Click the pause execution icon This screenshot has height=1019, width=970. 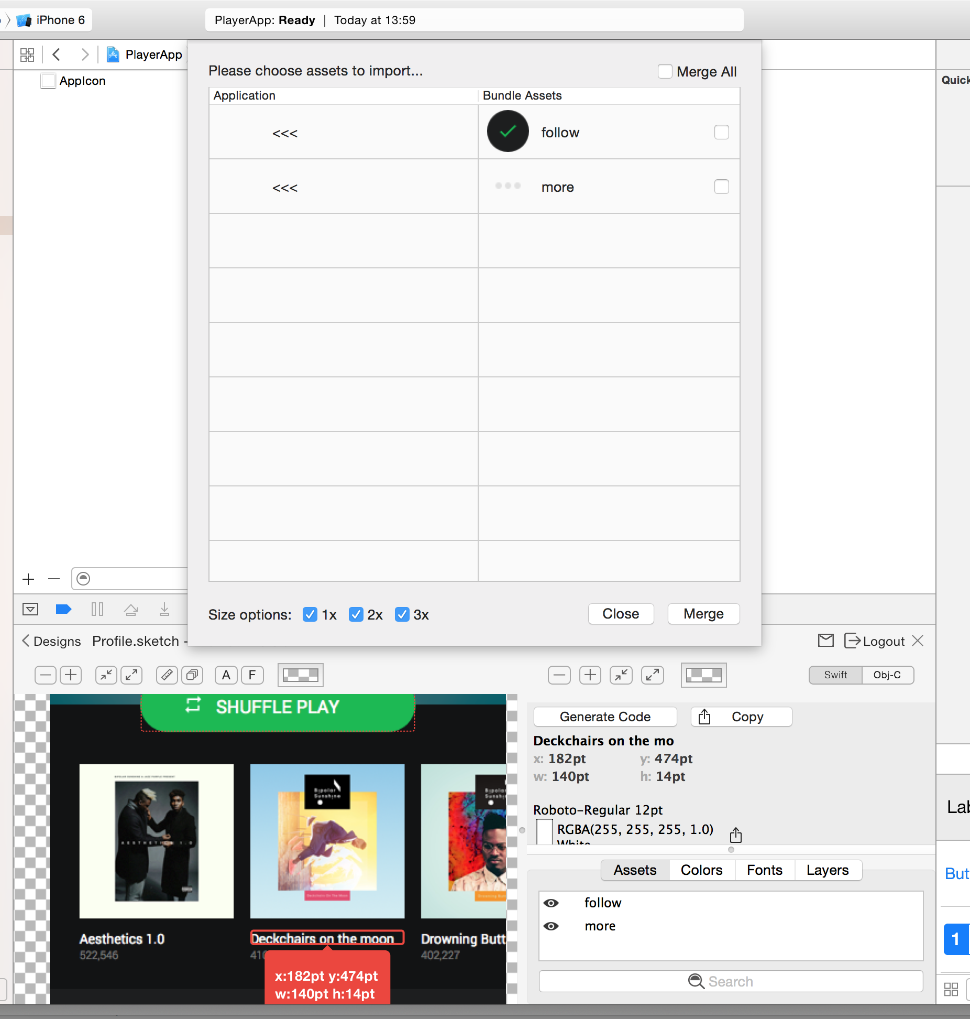click(x=97, y=609)
